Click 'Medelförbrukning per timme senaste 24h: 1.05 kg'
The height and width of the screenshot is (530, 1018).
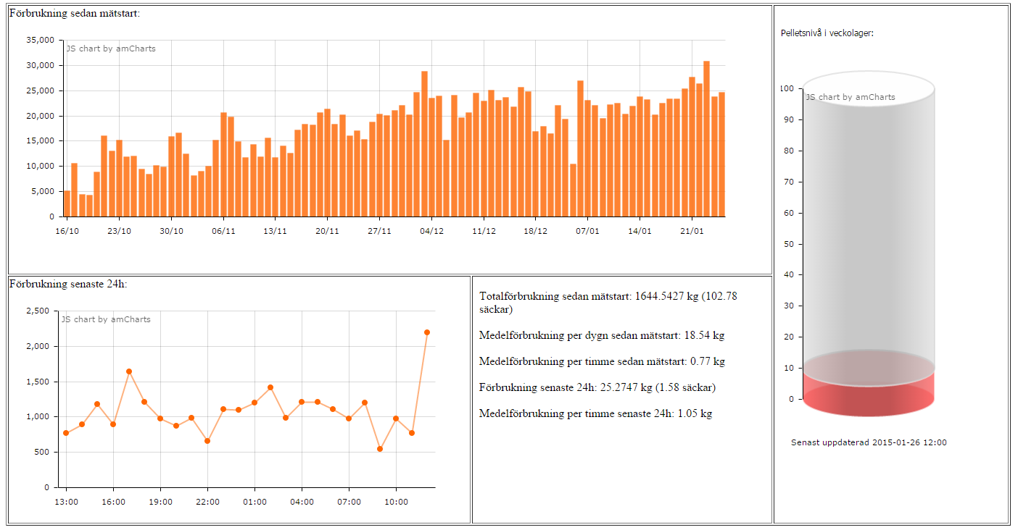tap(595, 413)
